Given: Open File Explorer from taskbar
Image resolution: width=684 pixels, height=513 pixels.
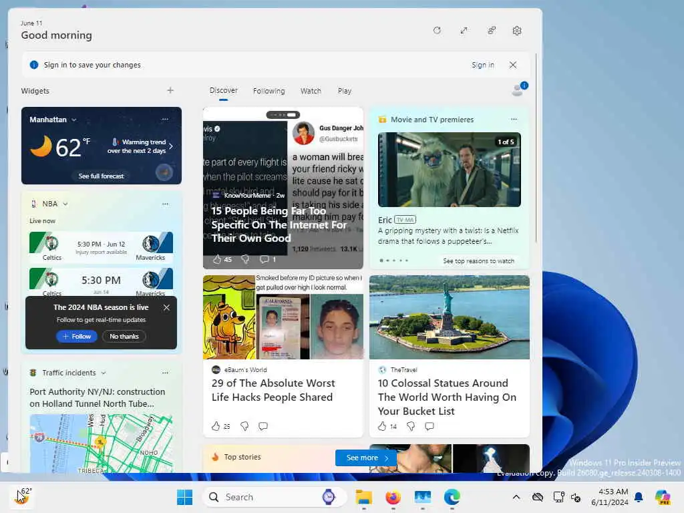Looking at the screenshot, I should pos(364,497).
